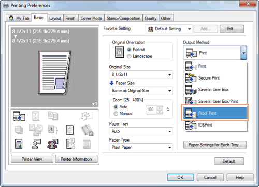Switch to the My Tab tab
This screenshot has height=187, width=259.
tap(19, 18)
